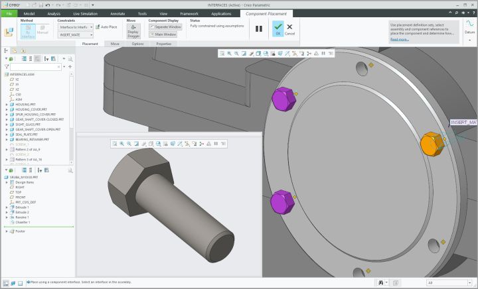Open the Options sub-tab
This screenshot has height=289, width=478.
coord(137,44)
